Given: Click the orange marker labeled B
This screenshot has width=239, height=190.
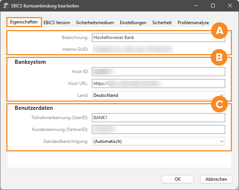Looking at the screenshot, I should point(220,57).
